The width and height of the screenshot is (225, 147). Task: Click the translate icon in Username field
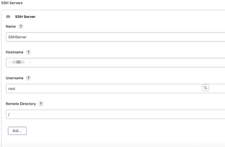click(205, 88)
